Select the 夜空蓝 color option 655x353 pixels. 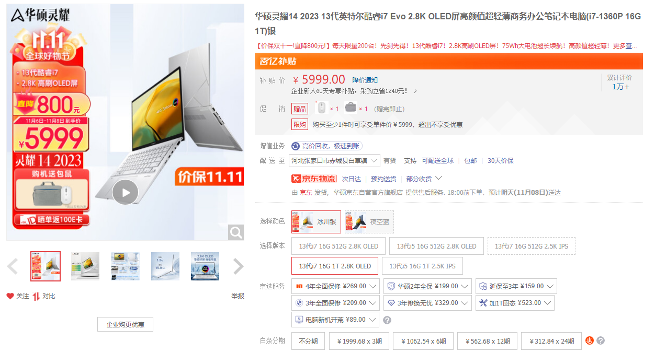[x=369, y=222]
